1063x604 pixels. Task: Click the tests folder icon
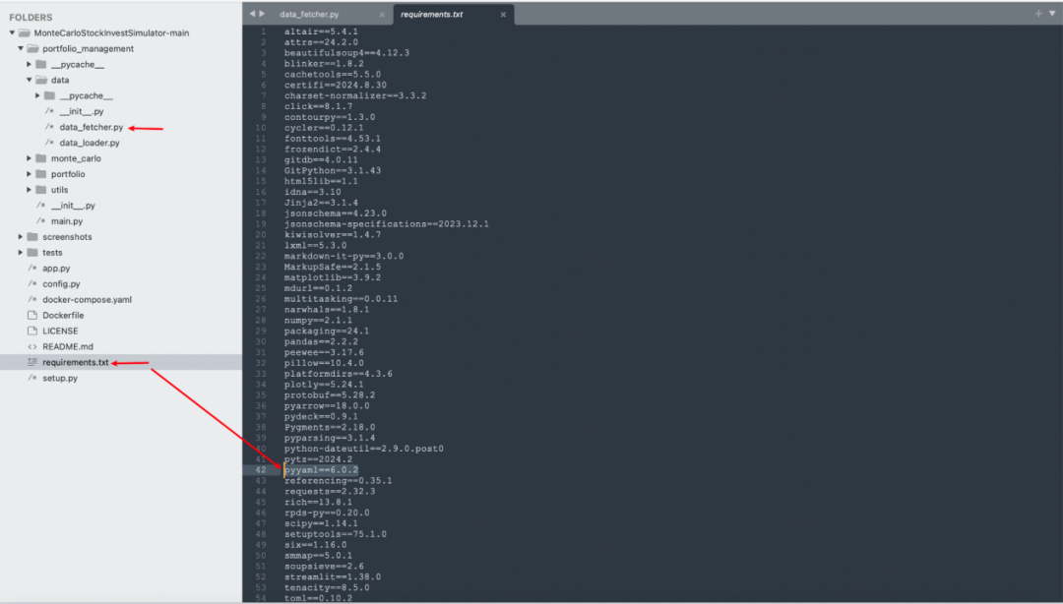[32, 253]
